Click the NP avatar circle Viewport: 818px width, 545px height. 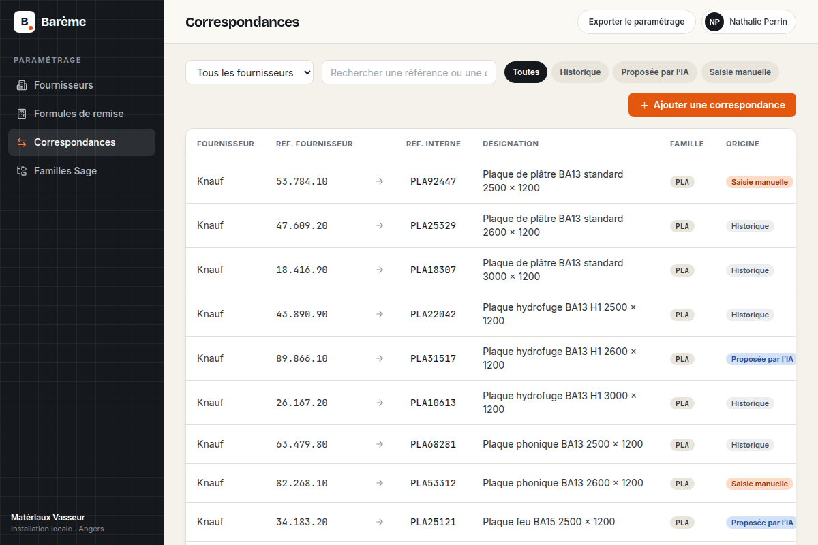coord(714,22)
